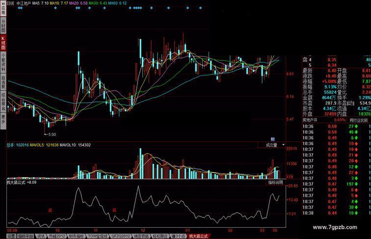Viewport: 371px width, 239px height.
Task: Click the 22616 volume axis label
Action: click(x=291, y=149)
